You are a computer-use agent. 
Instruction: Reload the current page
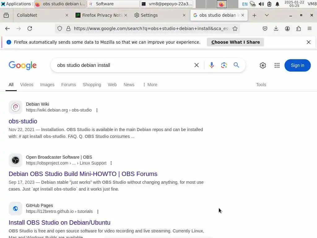pyautogui.click(x=30, y=29)
